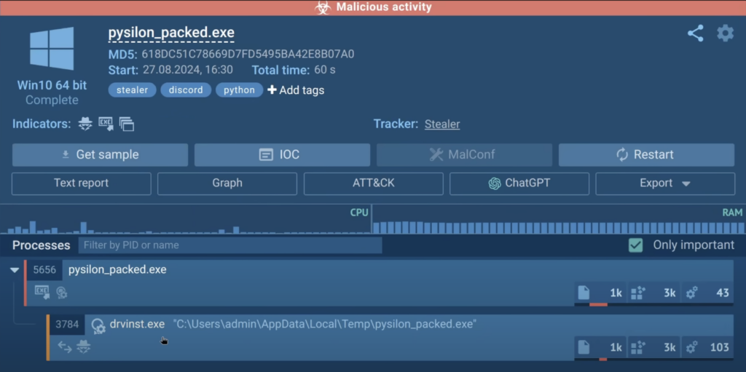
Task: Click the stacked windows indicator icon
Action: (x=127, y=124)
